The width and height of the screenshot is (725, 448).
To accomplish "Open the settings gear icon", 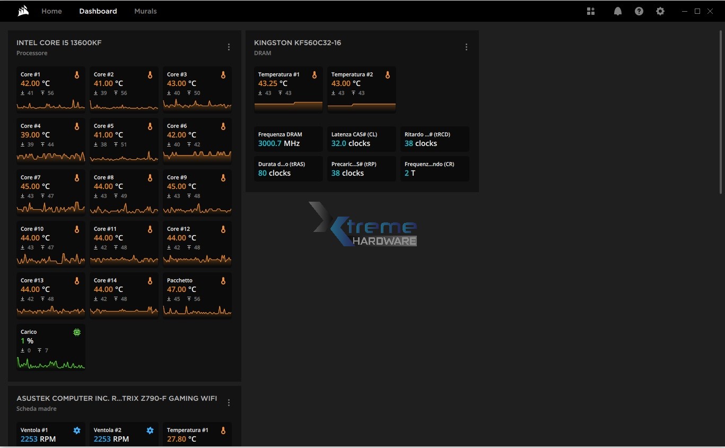I will click(x=660, y=11).
